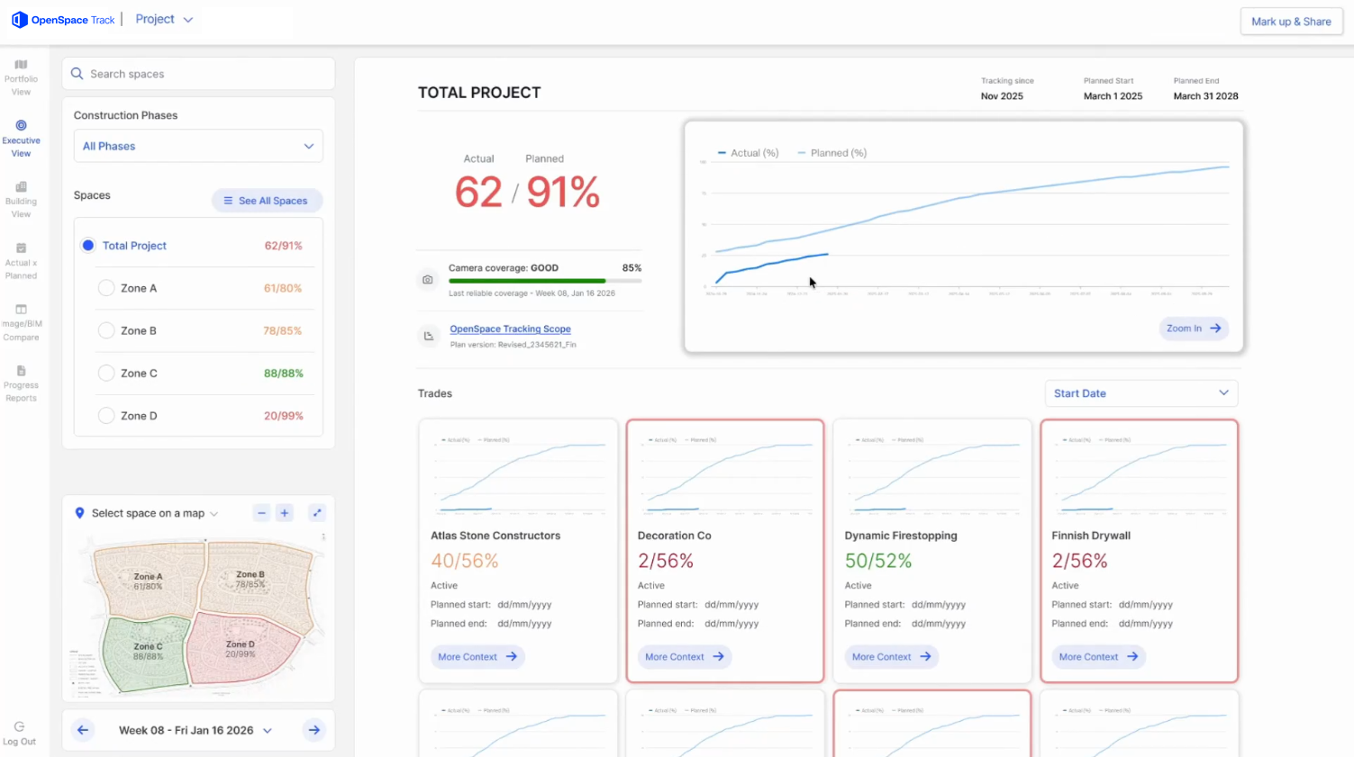Open Image/BIM Compare from the sidebar
This screenshot has width=1354, height=757.
[21, 322]
